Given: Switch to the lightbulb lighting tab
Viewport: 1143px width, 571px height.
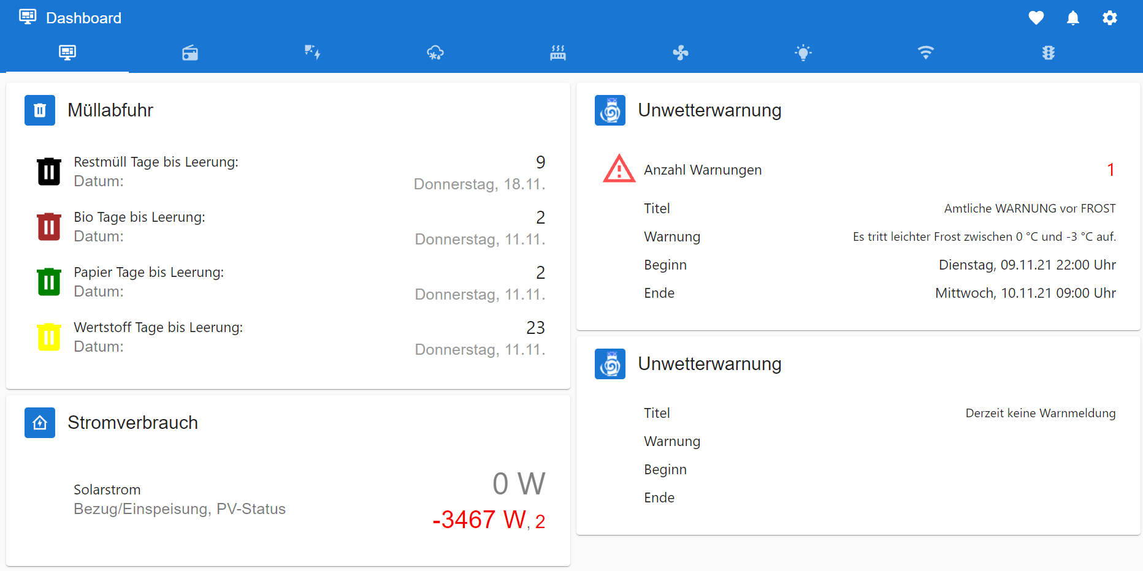Looking at the screenshot, I should tap(803, 53).
